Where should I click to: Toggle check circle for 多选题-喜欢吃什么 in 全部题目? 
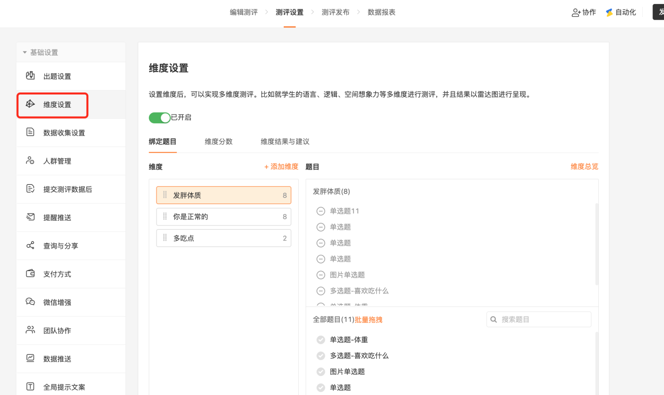point(321,356)
